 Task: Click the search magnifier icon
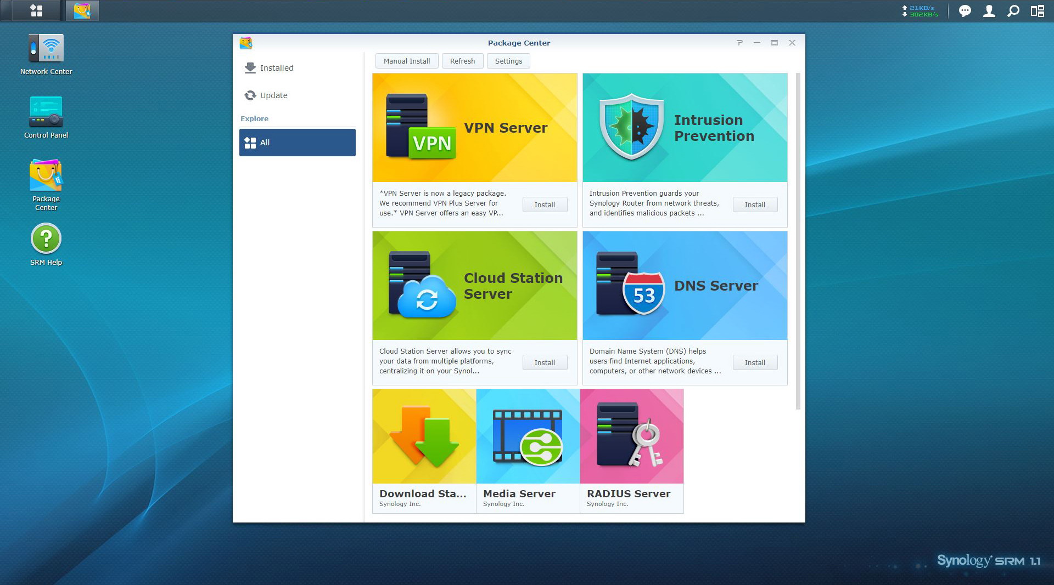1013,11
